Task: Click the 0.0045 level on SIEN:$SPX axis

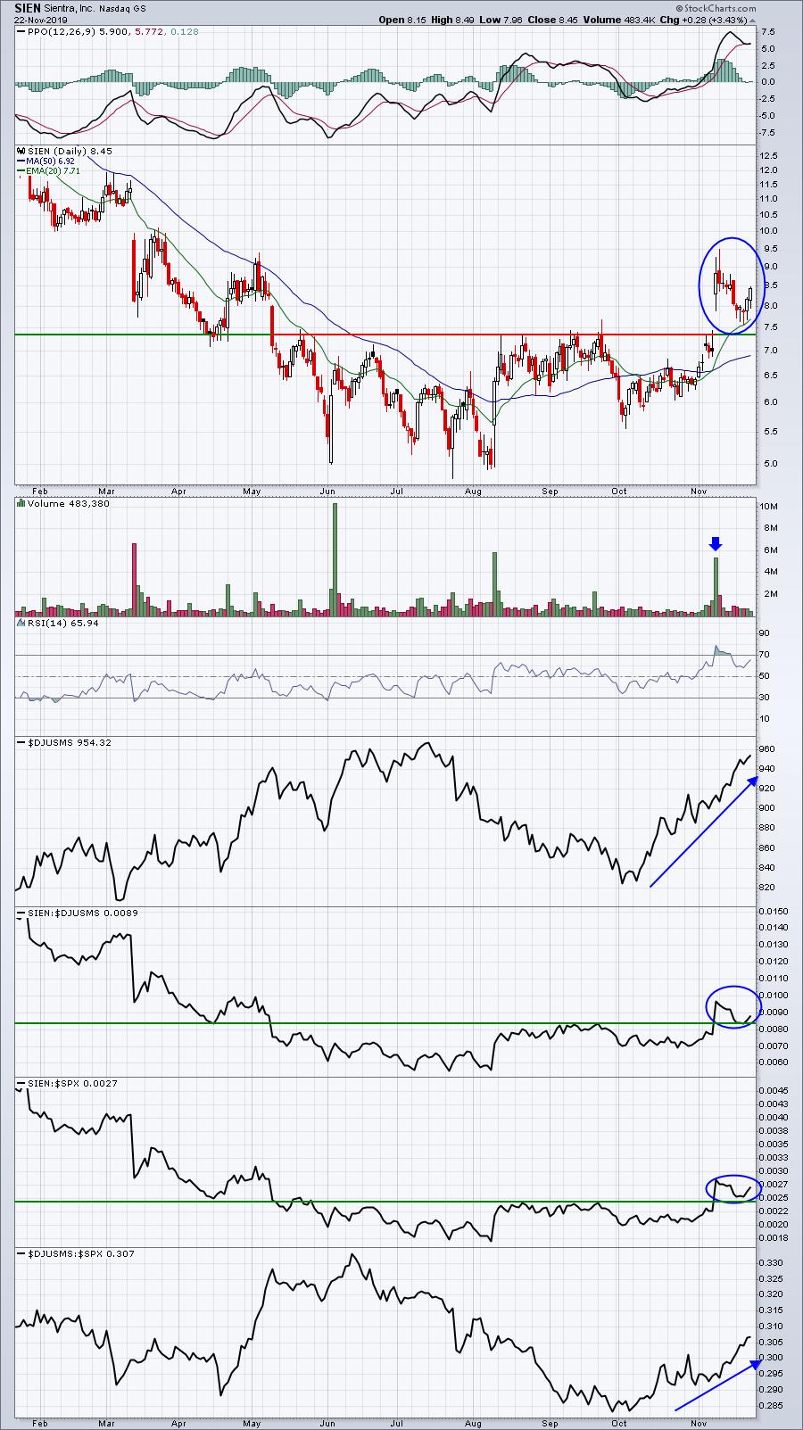Action: [x=774, y=1090]
